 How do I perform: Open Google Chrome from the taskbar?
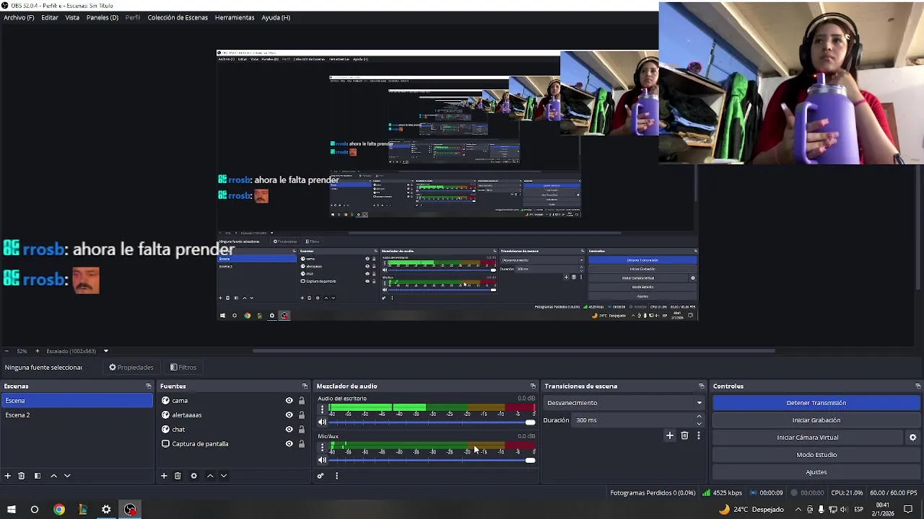(x=59, y=510)
